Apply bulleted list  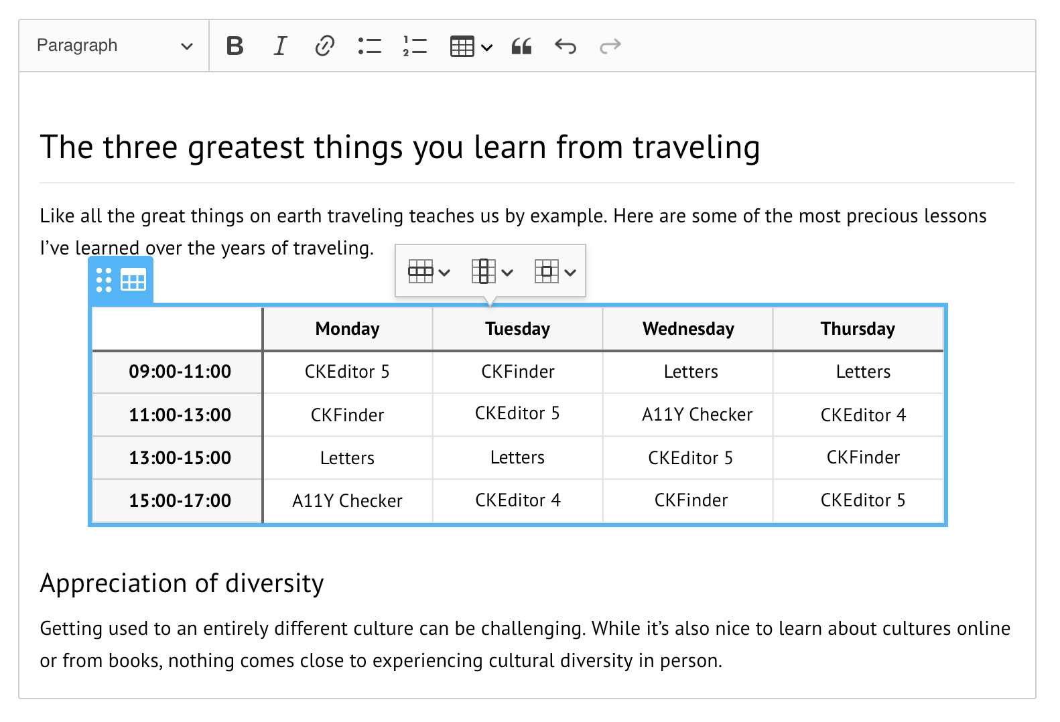369,46
